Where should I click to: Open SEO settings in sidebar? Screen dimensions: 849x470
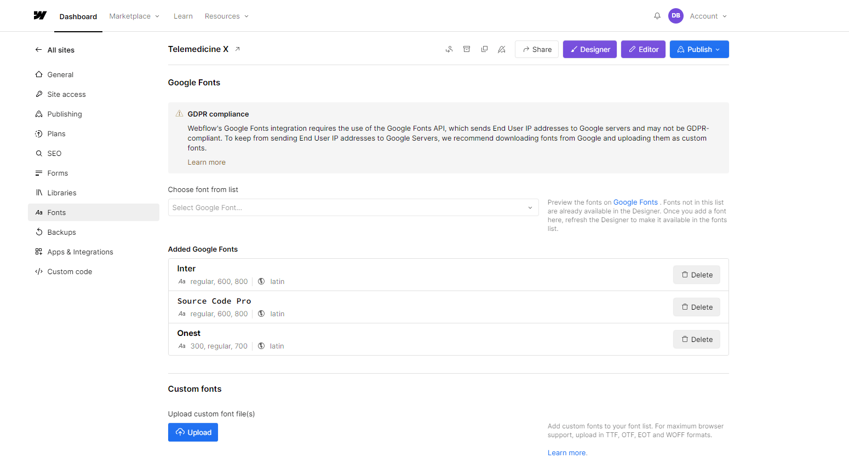[94, 153]
